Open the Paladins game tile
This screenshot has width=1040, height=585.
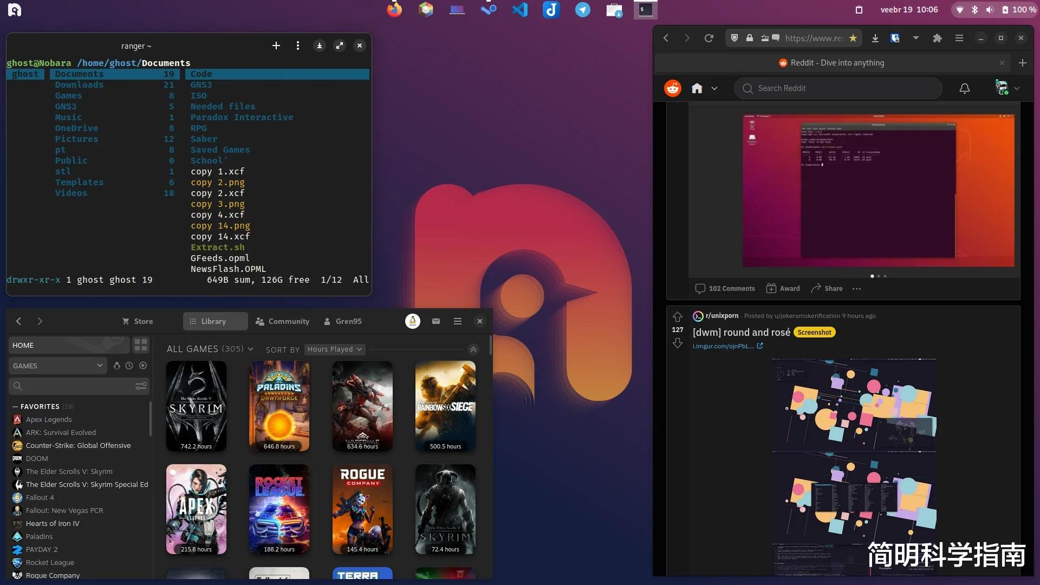[279, 406]
